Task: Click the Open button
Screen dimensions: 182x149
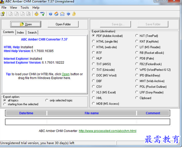Action: (x=26, y=24)
